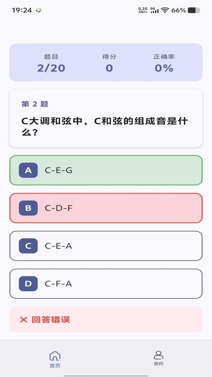Tap the C letter badge
This screenshot has width=212, height=377.
28,246
